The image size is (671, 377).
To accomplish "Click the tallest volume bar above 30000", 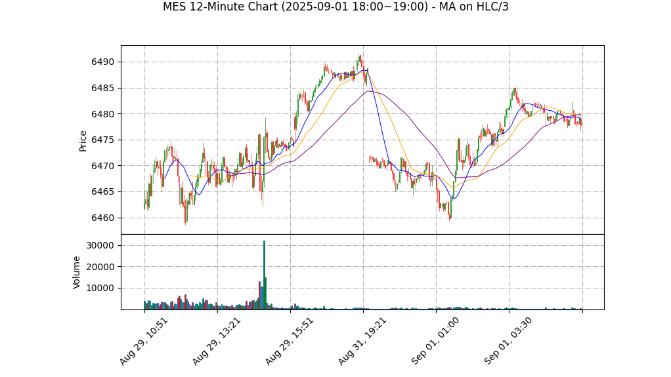I will point(264,275).
